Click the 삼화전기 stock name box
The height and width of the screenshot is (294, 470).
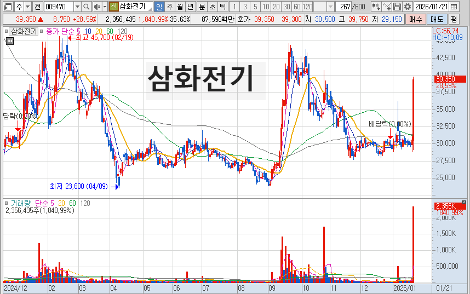135,6
